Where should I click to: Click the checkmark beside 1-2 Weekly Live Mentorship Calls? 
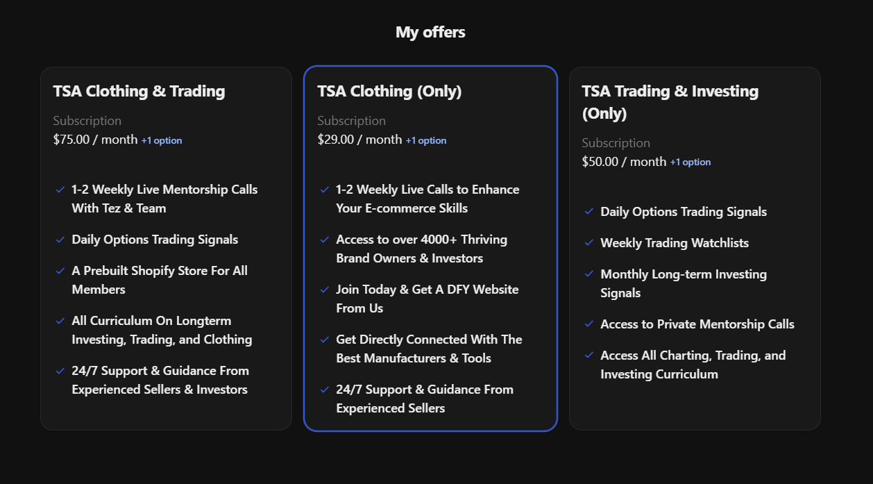[x=59, y=190]
